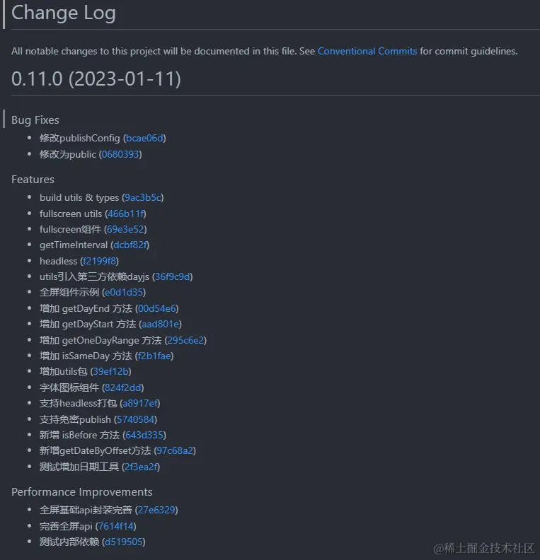The image size is (540, 560).
Task: Open commit aad801e for getDayStart
Action: pyautogui.click(x=160, y=324)
